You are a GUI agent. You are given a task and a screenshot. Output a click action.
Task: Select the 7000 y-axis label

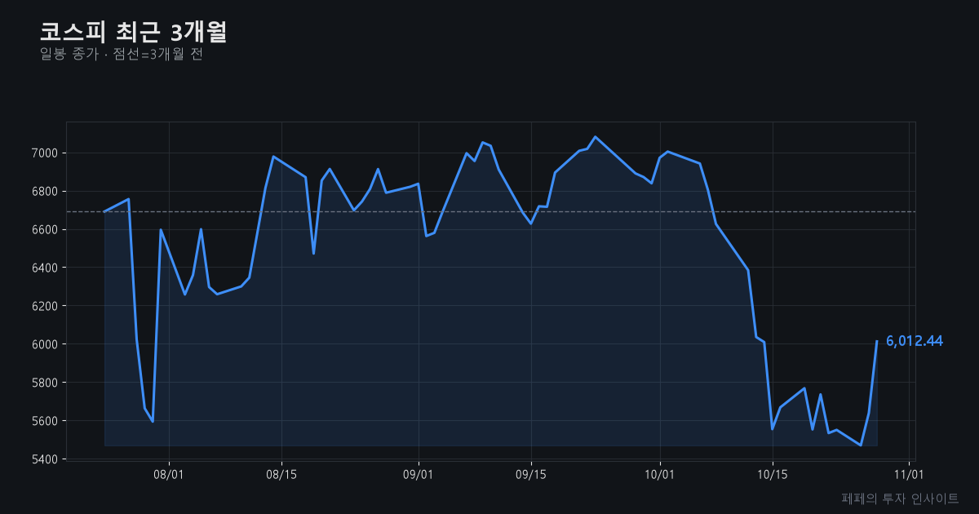(x=44, y=153)
